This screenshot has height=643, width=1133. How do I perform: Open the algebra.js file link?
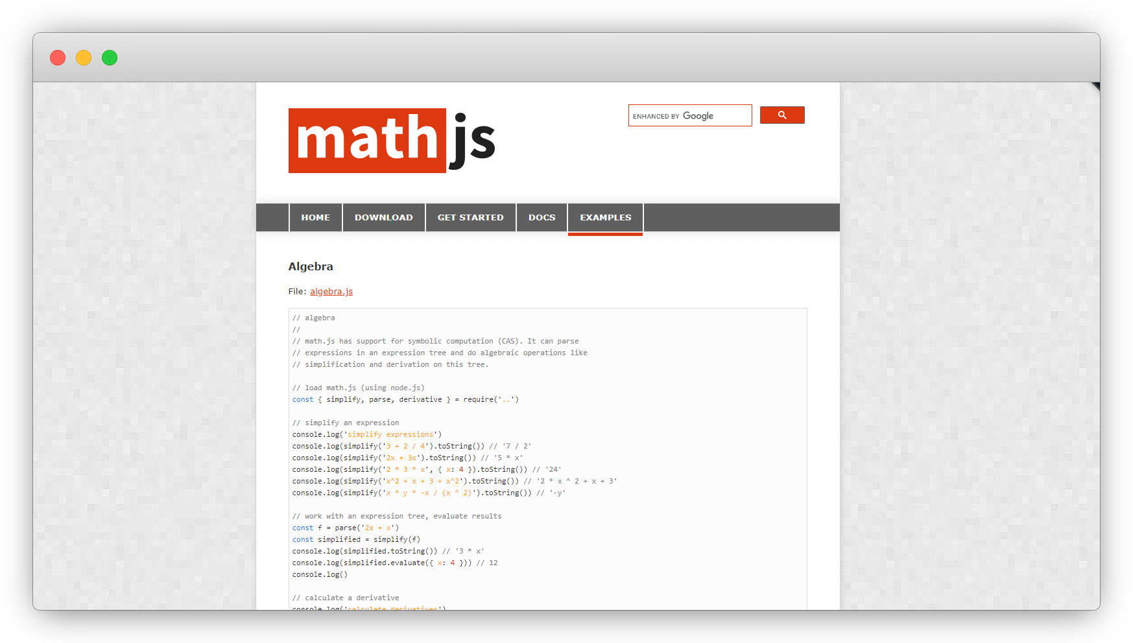(331, 292)
